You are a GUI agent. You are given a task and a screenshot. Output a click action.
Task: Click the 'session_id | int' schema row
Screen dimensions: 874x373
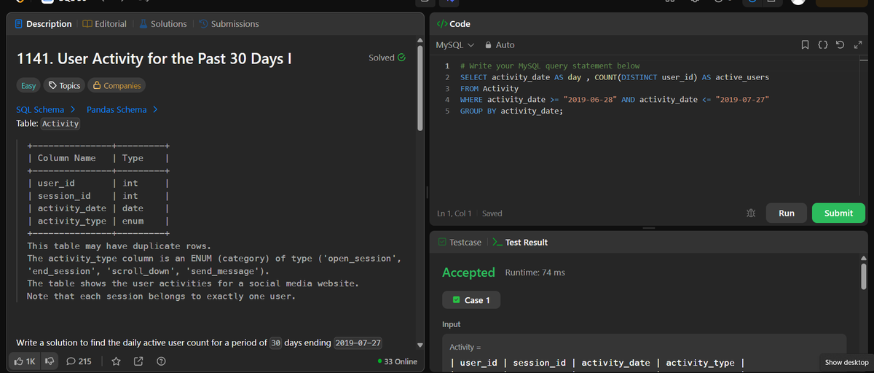tap(98, 196)
